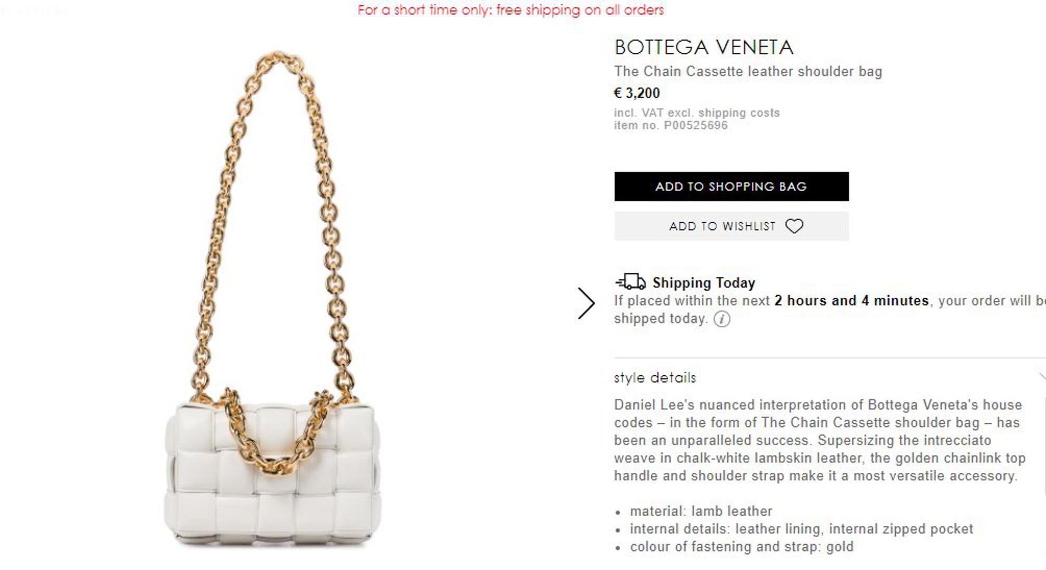Viewport: 1046px width, 570px height.
Task: Add the bag to shopping bag
Action: [731, 186]
